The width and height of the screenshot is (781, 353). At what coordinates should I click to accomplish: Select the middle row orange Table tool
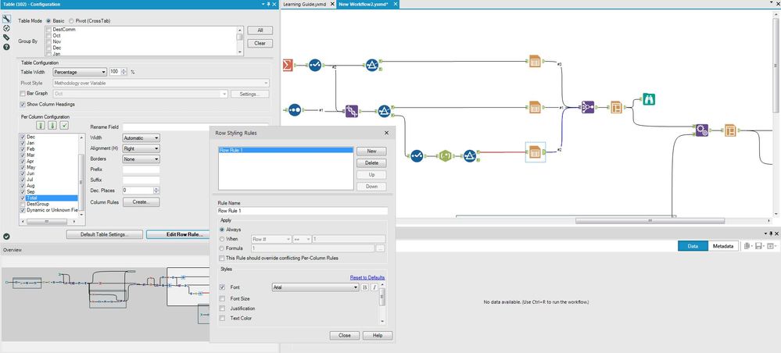(535, 107)
